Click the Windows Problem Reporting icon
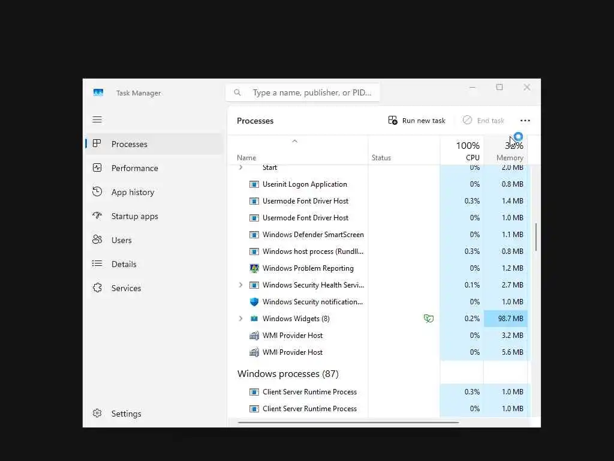This screenshot has height=461, width=614. point(254,268)
